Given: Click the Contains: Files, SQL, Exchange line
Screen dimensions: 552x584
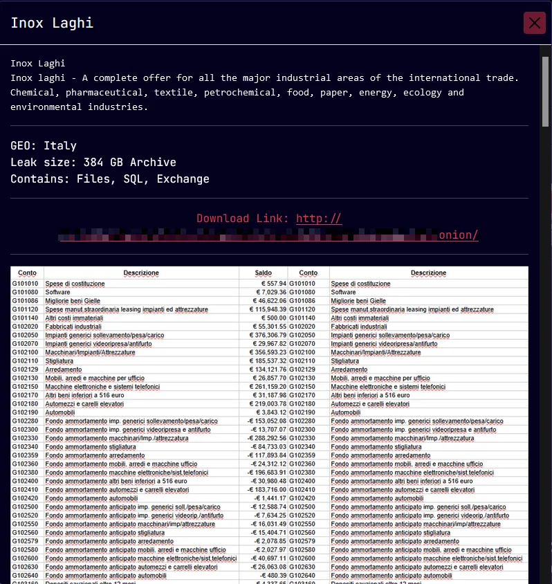Looking at the screenshot, I should (x=110, y=179).
